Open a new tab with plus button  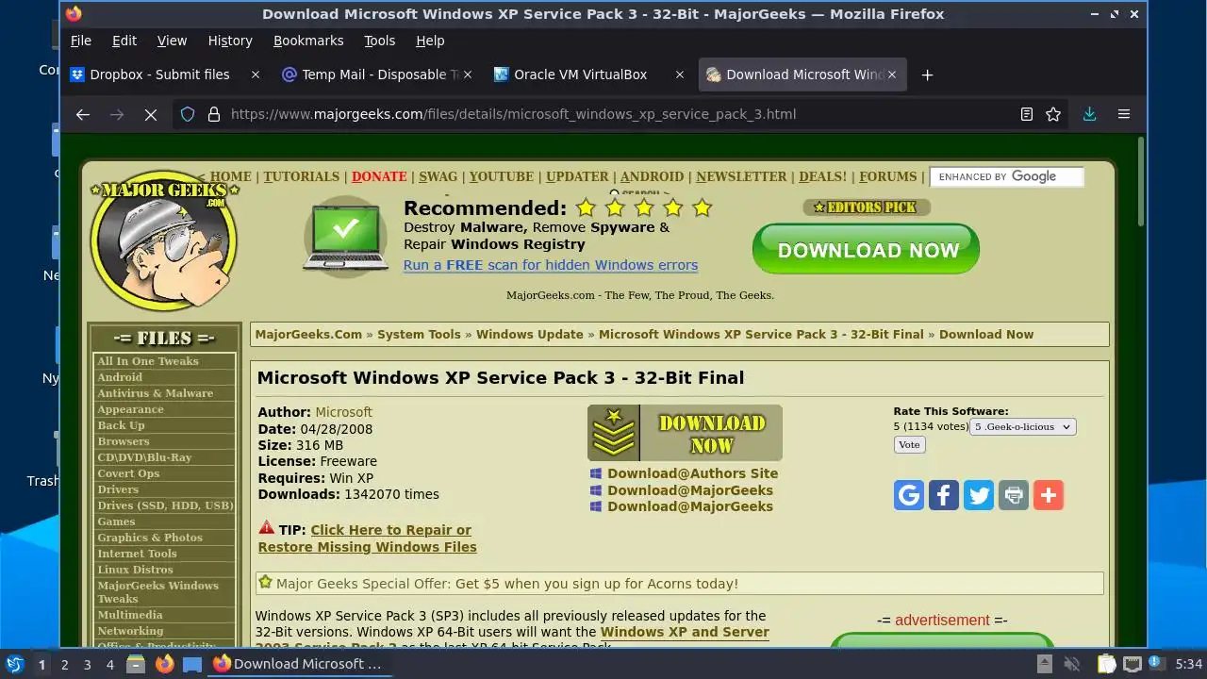tap(927, 75)
